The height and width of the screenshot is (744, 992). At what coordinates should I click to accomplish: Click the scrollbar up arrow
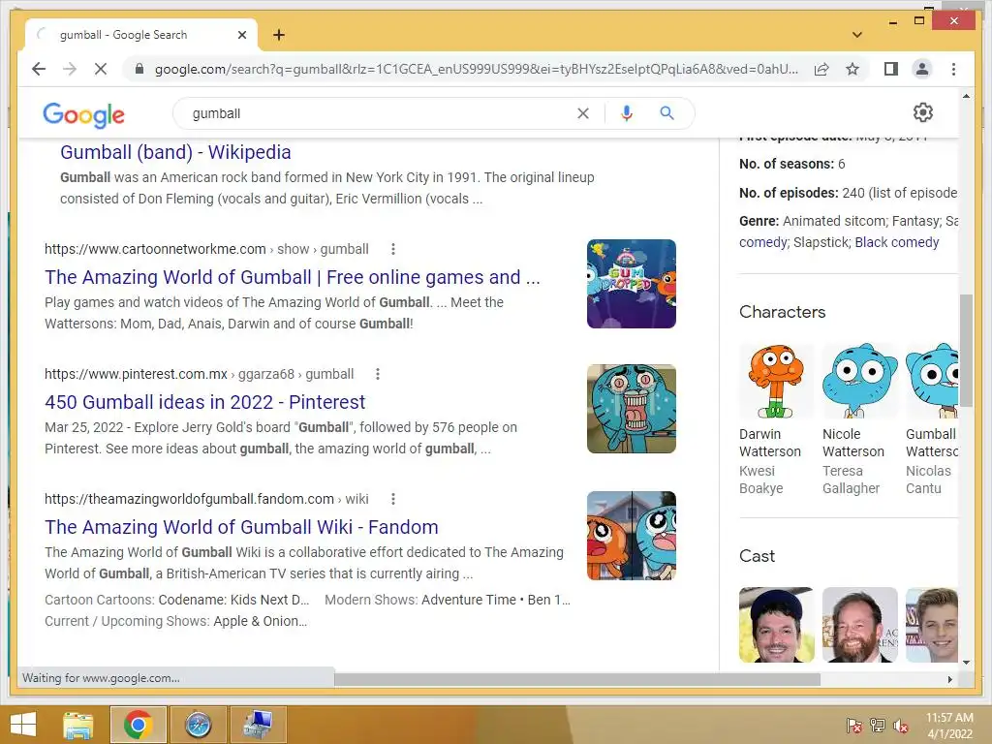pyautogui.click(x=966, y=96)
